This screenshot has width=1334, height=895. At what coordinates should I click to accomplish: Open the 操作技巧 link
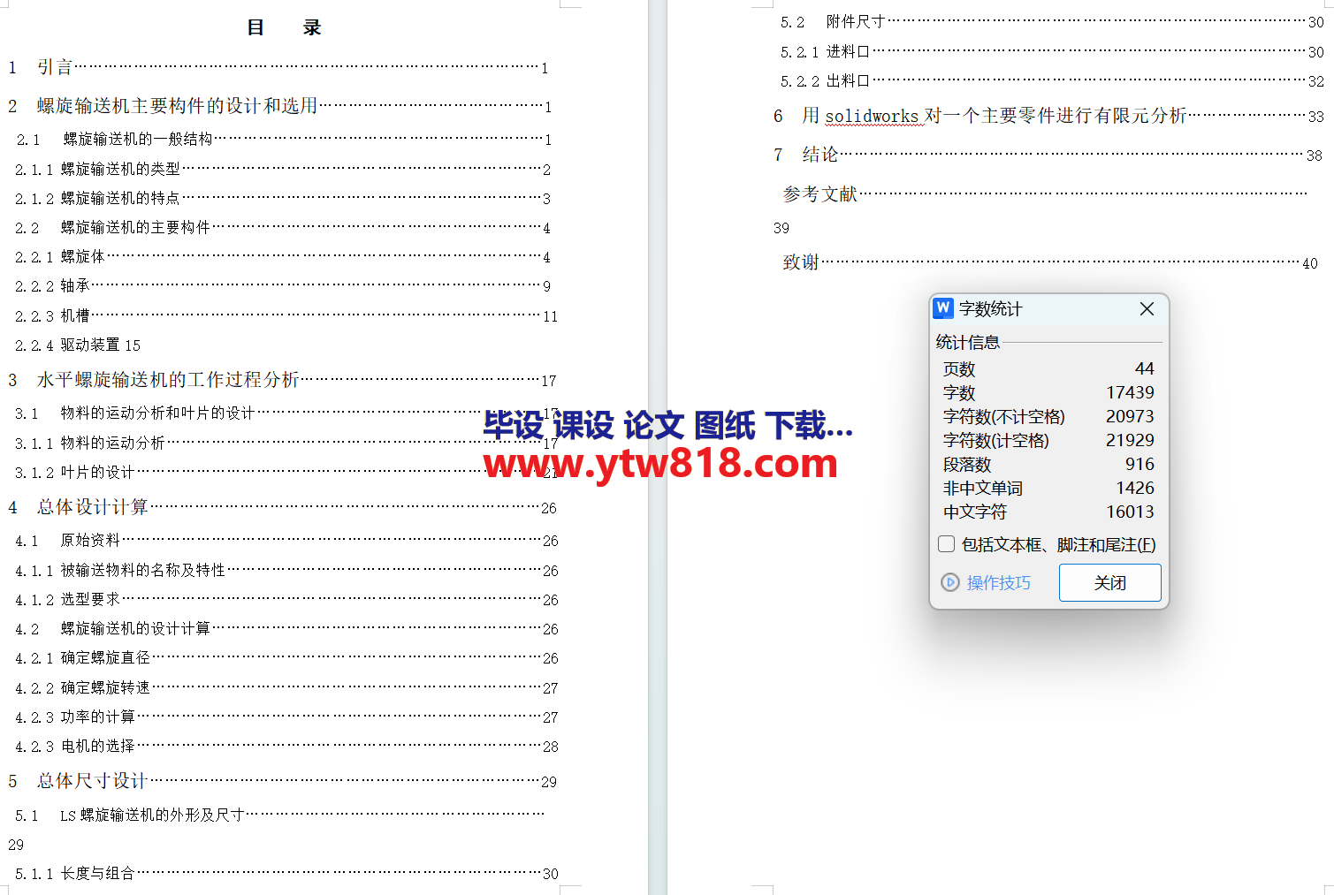point(998,582)
